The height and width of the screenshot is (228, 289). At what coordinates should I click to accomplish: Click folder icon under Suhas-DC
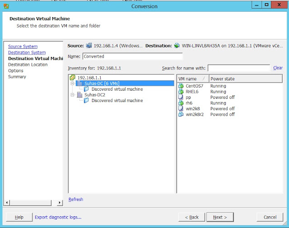pyautogui.click(x=86, y=89)
